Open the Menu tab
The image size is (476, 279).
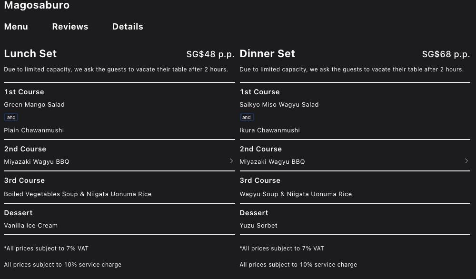[16, 27]
